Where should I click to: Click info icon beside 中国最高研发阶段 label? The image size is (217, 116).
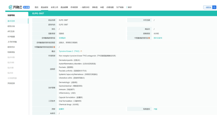click(x=149, y=38)
